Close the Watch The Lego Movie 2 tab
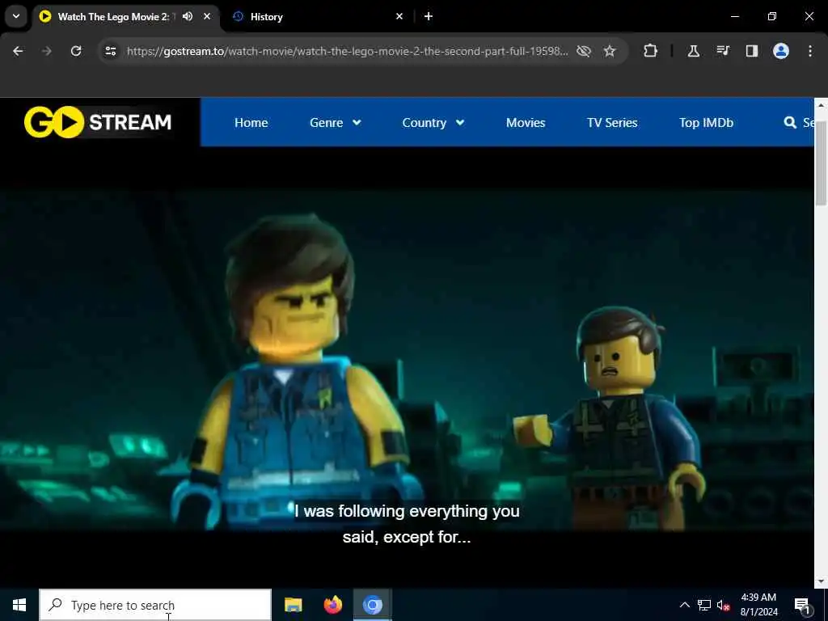This screenshot has height=621, width=828. click(207, 16)
